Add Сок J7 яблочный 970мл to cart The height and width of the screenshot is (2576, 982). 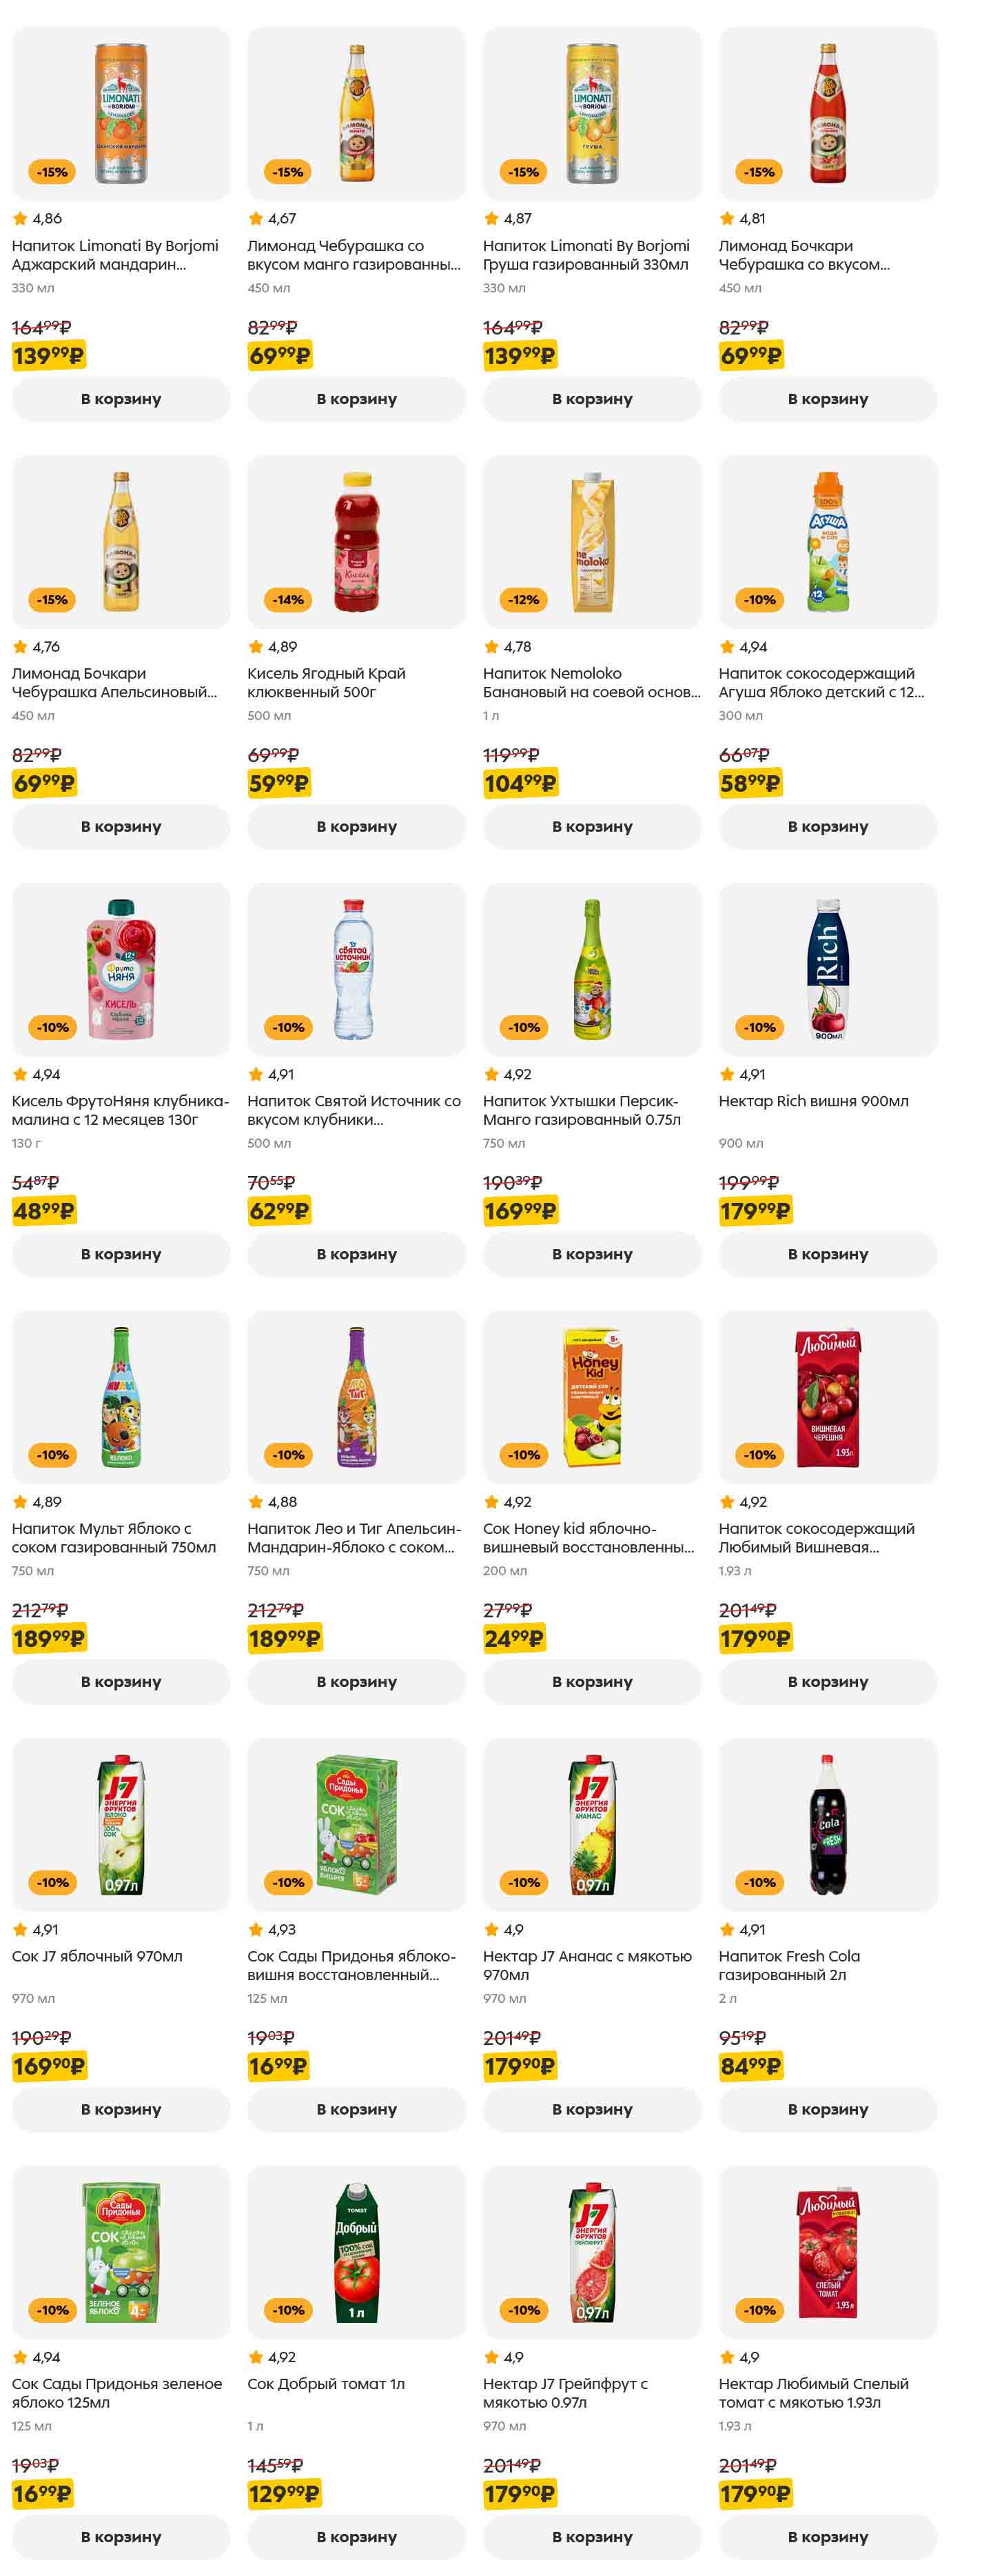pyautogui.click(x=120, y=2109)
